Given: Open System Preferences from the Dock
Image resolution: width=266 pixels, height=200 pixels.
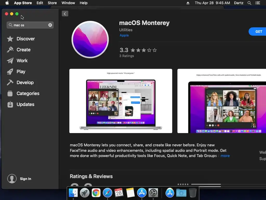Looking at the screenshot, I should tap(153, 193).
